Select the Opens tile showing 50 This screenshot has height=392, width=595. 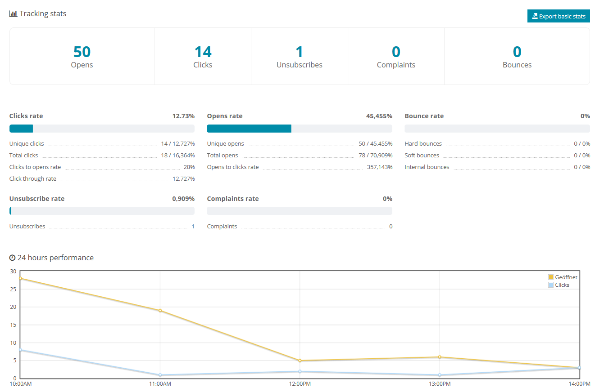(82, 57)
